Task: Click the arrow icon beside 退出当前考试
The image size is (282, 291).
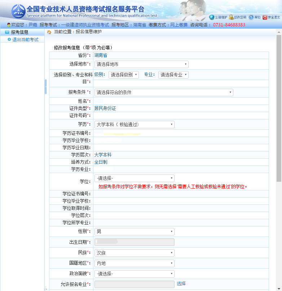Action: pos(9,39)
